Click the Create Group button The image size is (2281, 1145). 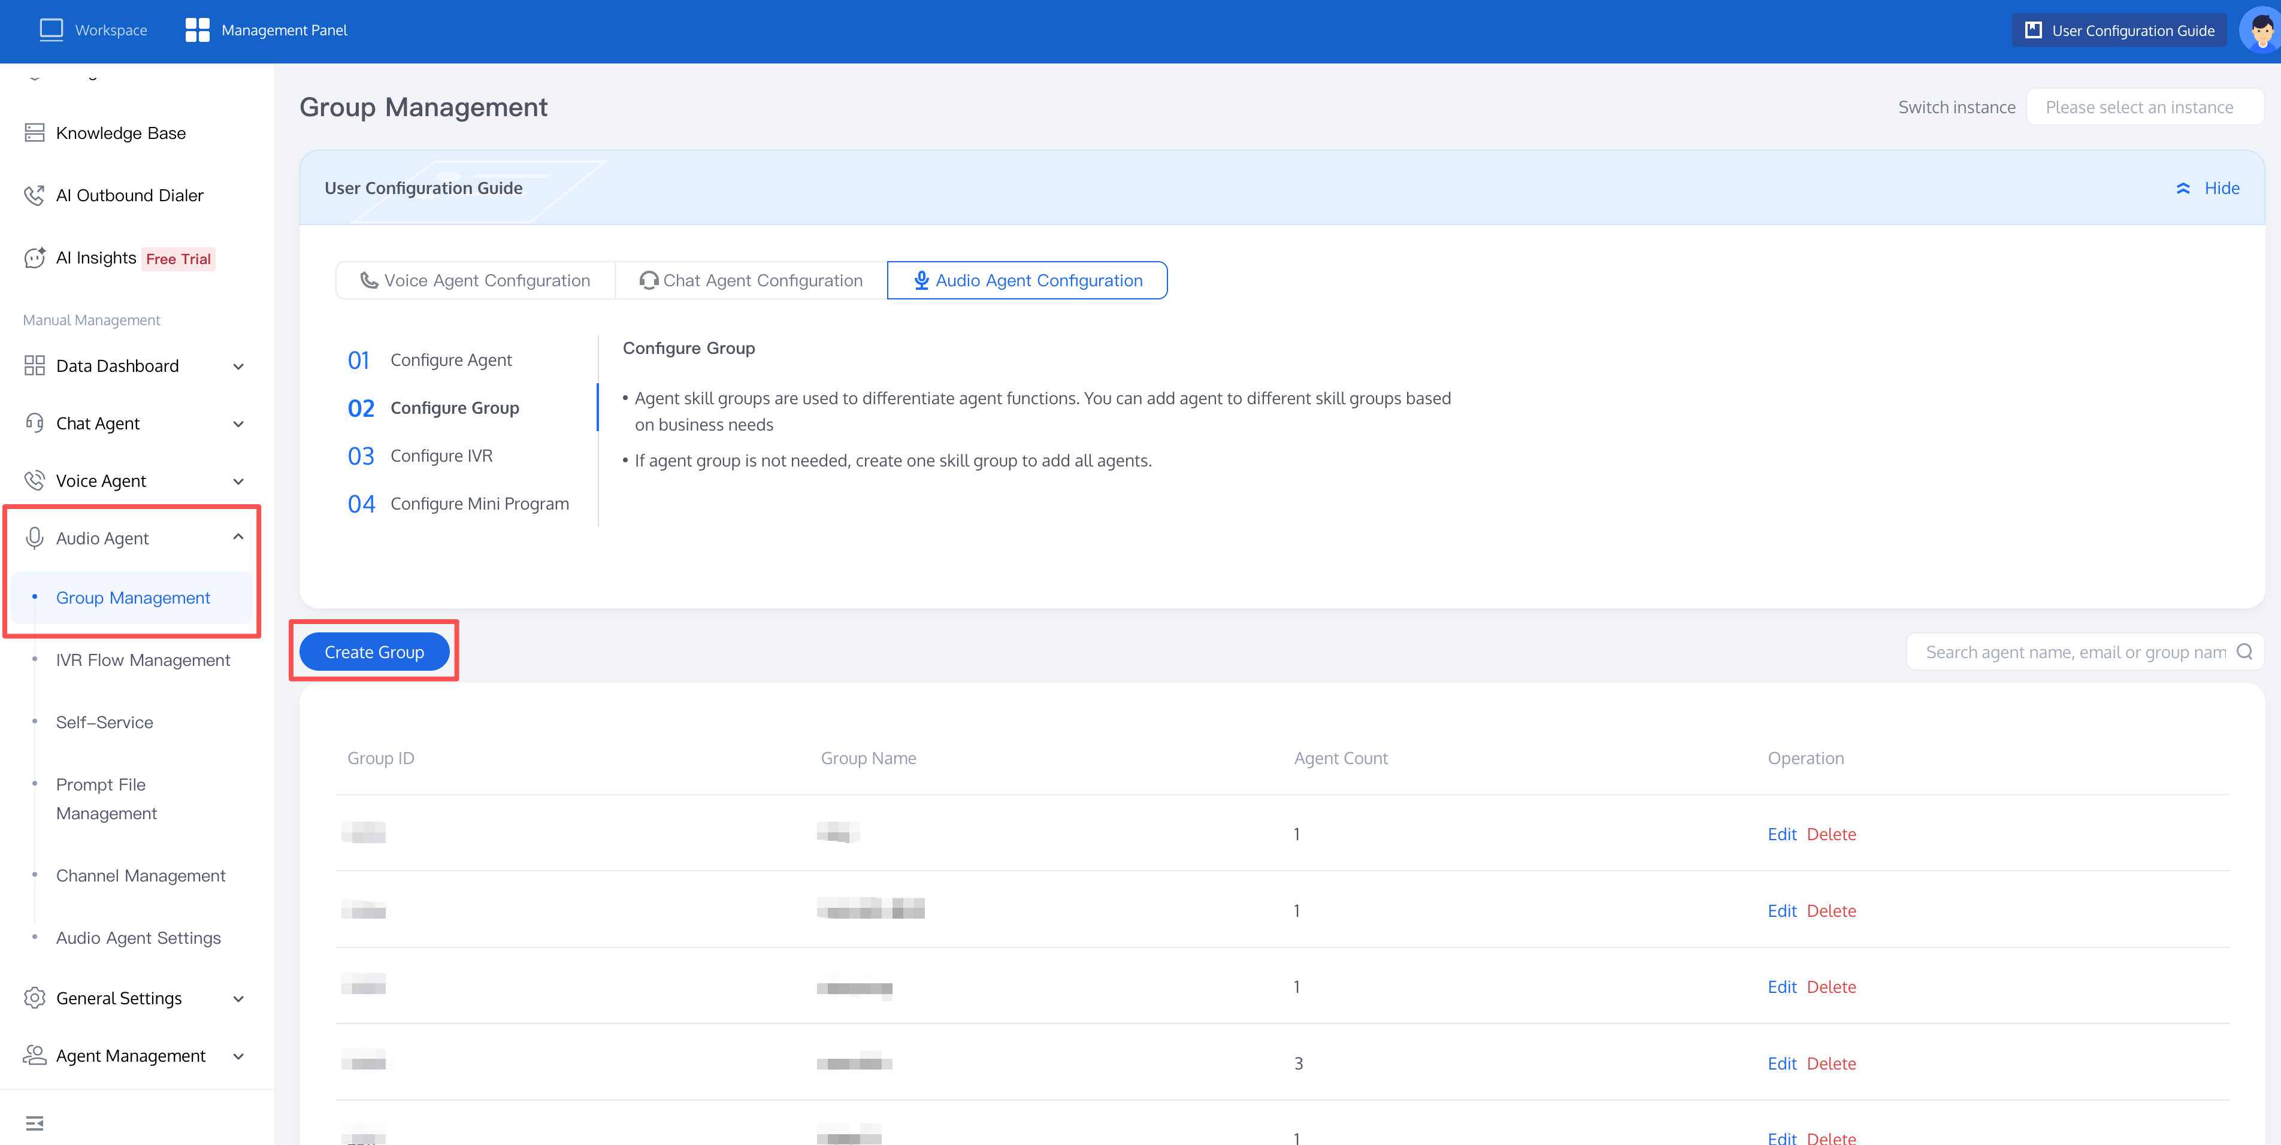(374, 652)
